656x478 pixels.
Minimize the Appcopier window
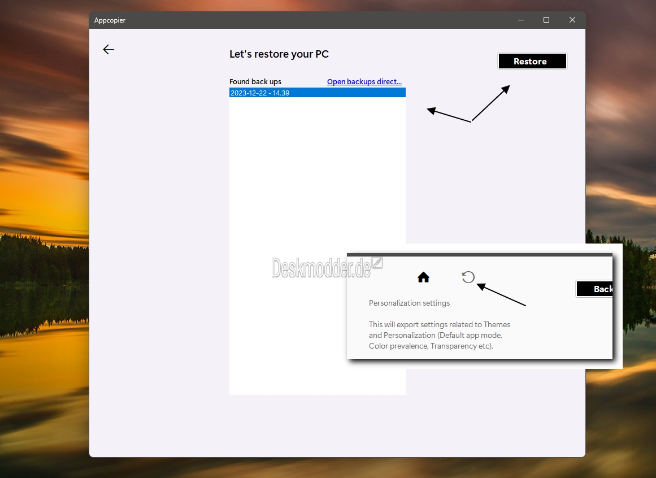click(x=521, y=20)
